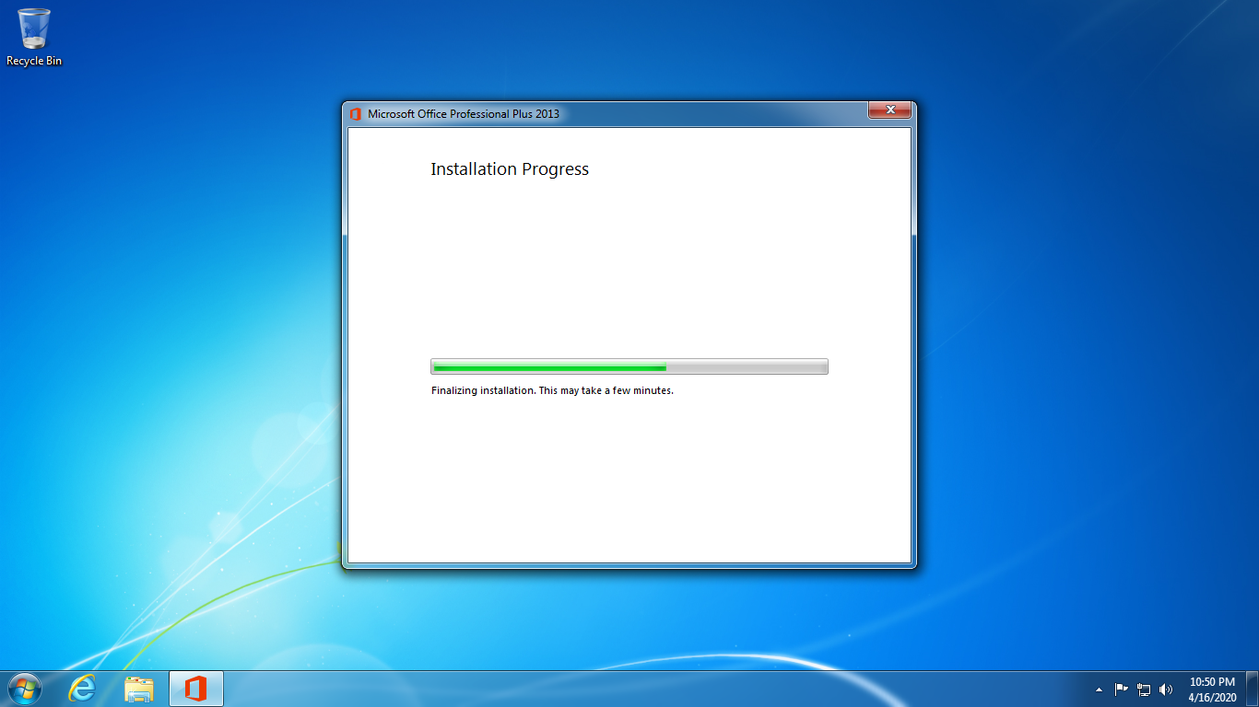Viewport: 1259px width, 707px height.
Task: Click the Installation Progress heading
Action: pos(510,169)
